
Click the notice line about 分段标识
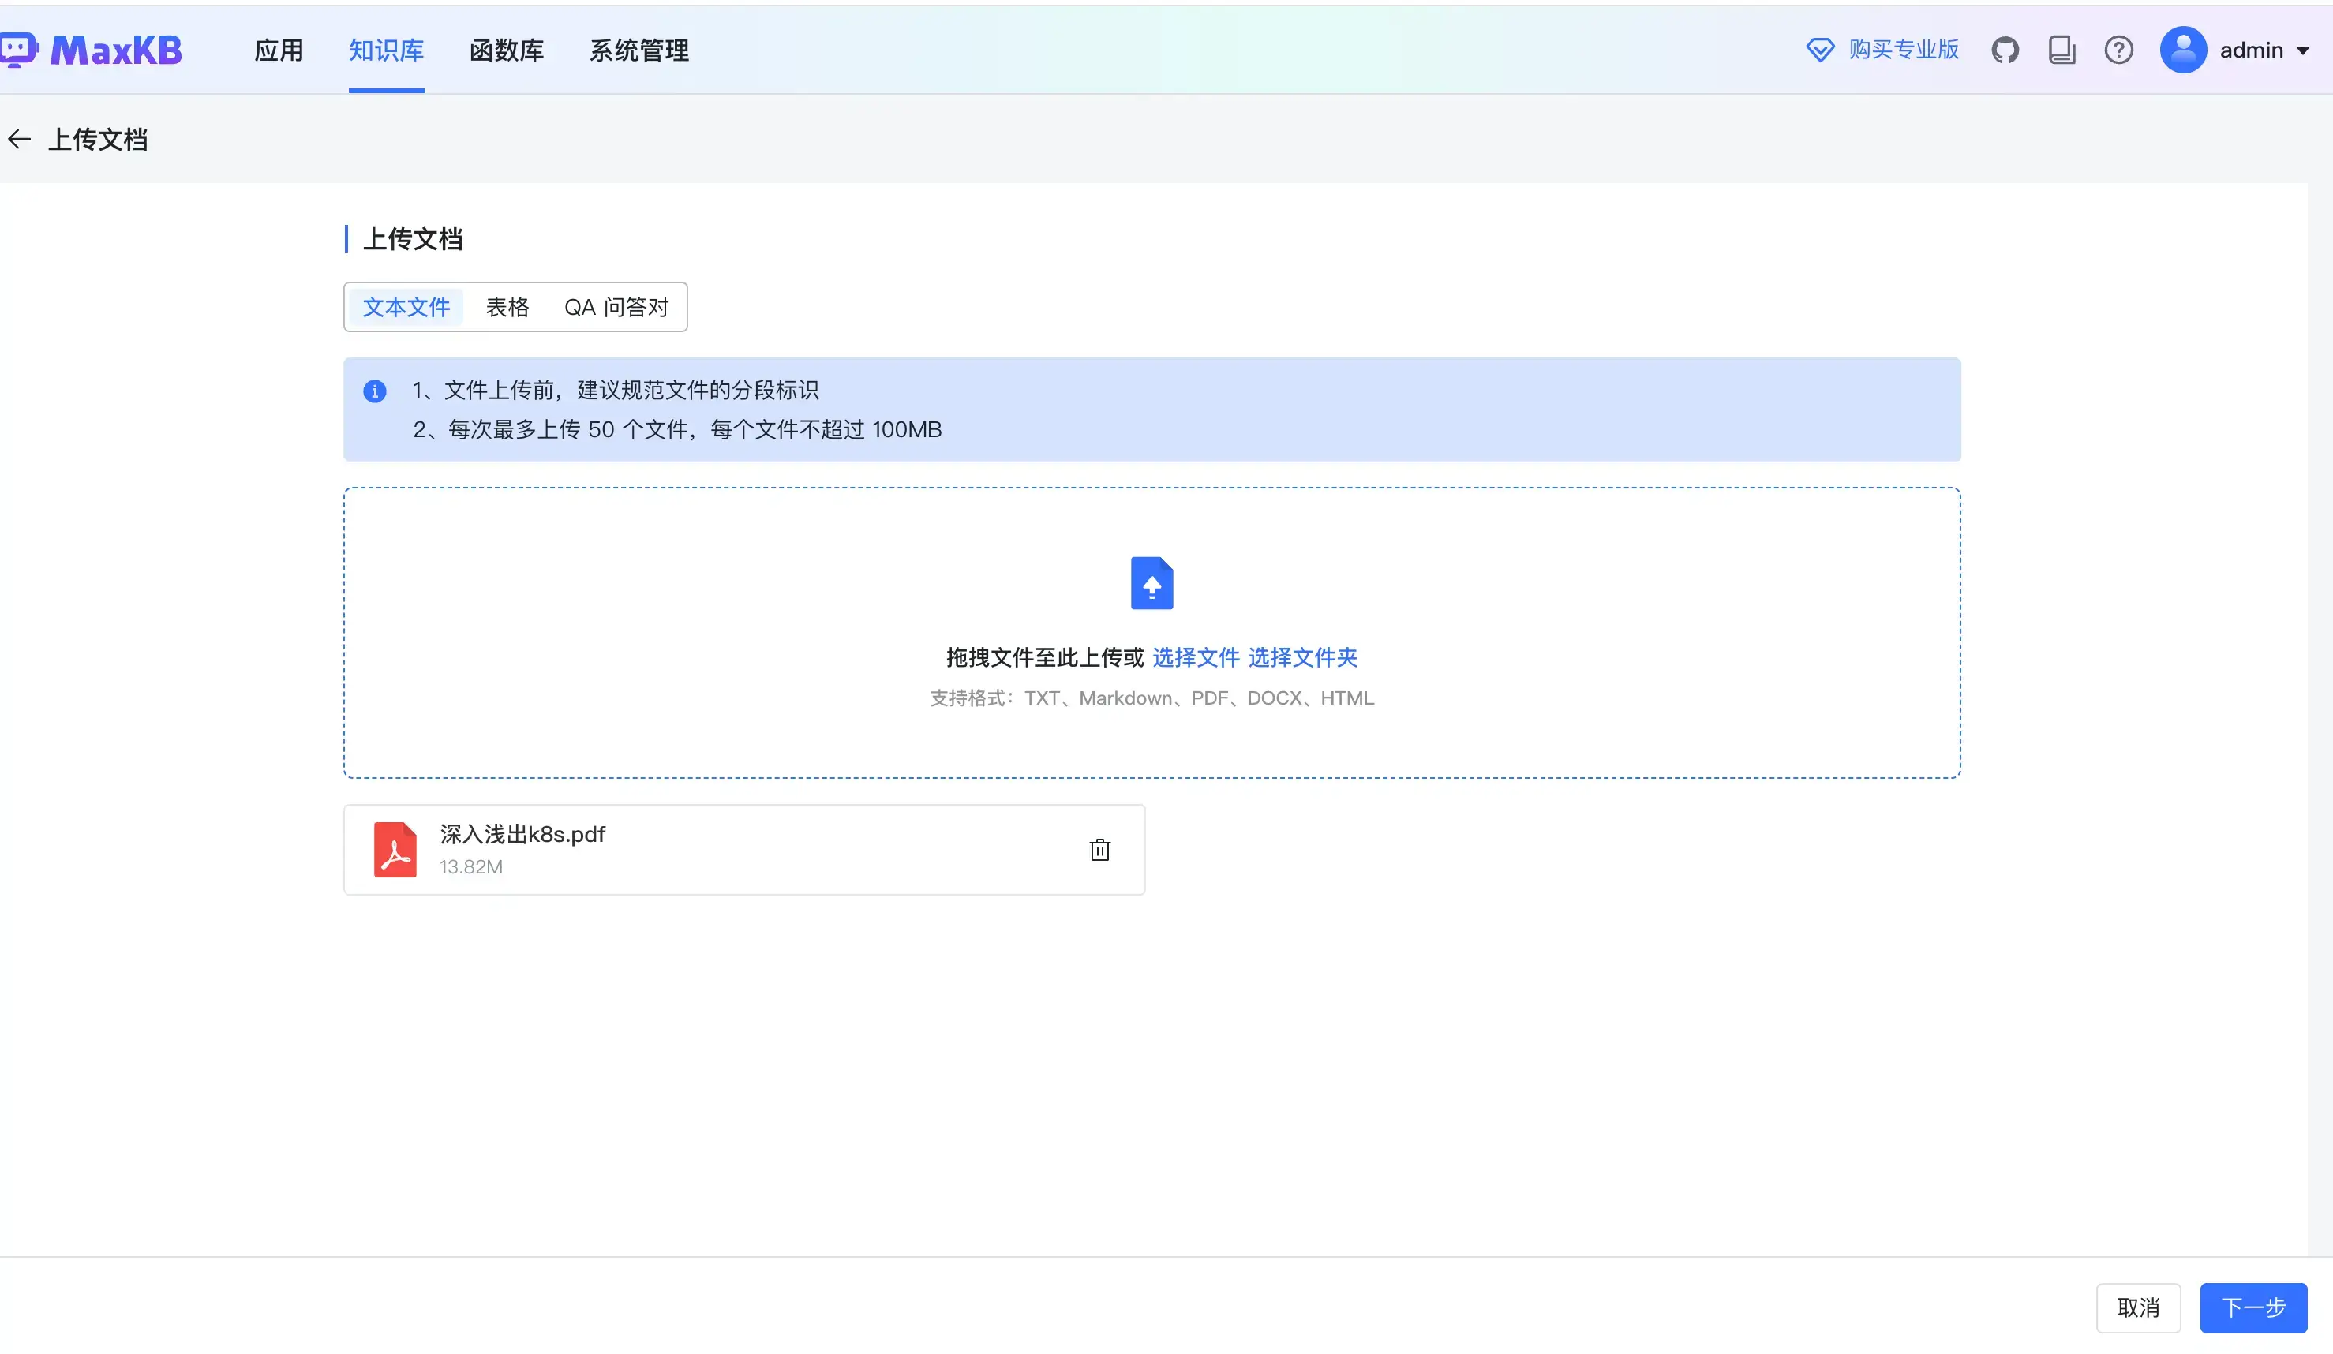click(x=615, y=391)
